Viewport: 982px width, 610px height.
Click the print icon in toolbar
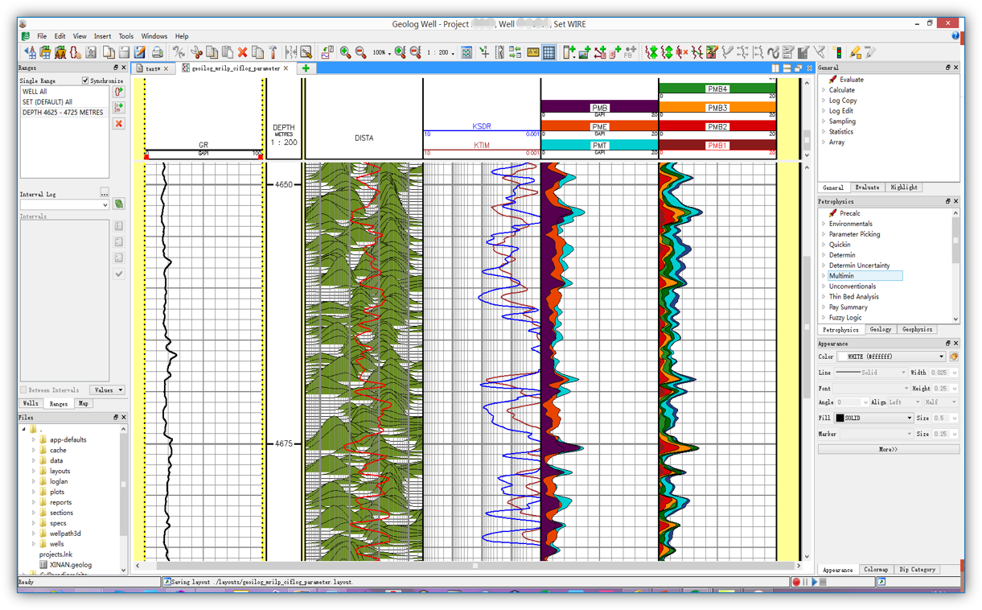157,52
